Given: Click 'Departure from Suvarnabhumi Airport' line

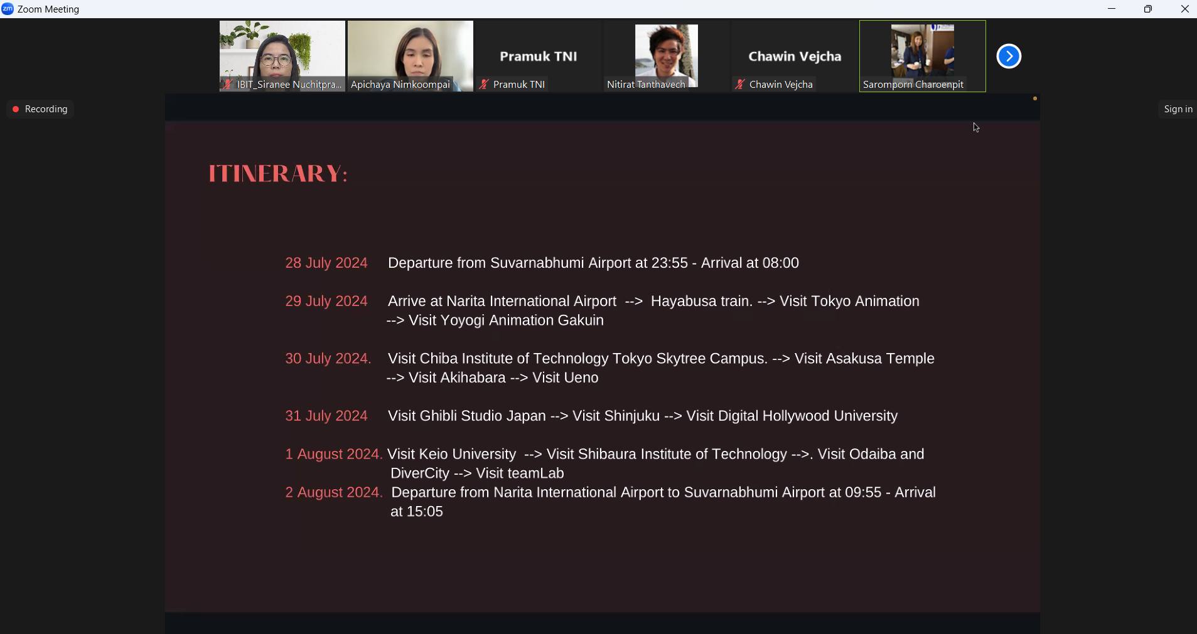Looking at the screenshot, I should coord(594,263).
